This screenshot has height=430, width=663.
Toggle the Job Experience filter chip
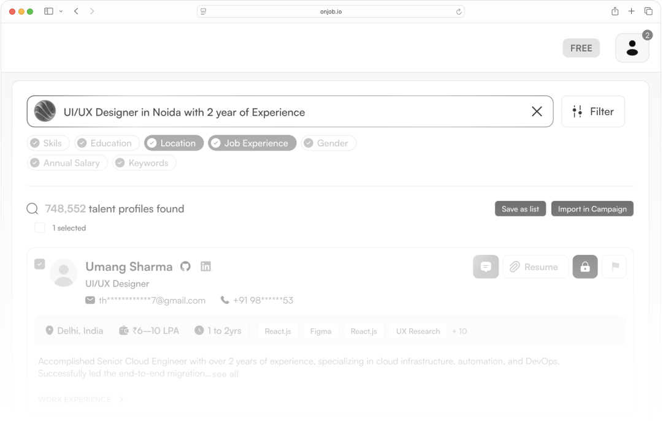[252, 143]
